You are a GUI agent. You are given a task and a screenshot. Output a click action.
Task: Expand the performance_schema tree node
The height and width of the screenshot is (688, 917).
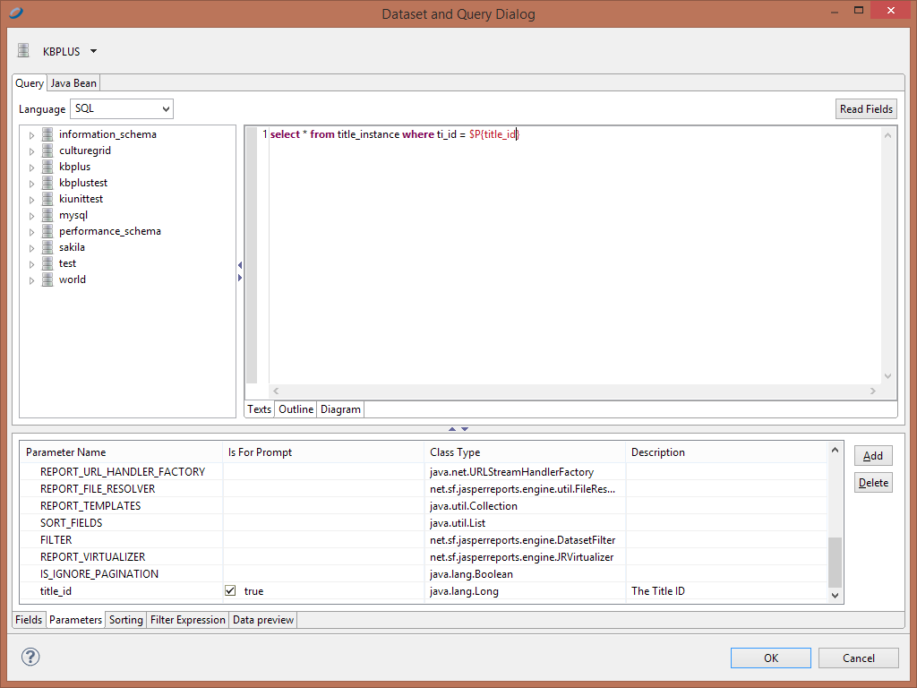(x=31, y=232)
